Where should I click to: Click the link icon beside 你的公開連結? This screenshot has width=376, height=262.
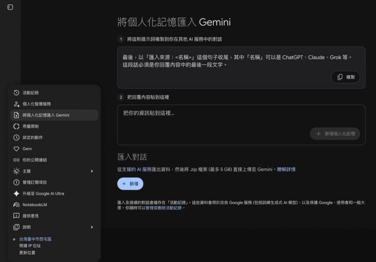point(16,160)
